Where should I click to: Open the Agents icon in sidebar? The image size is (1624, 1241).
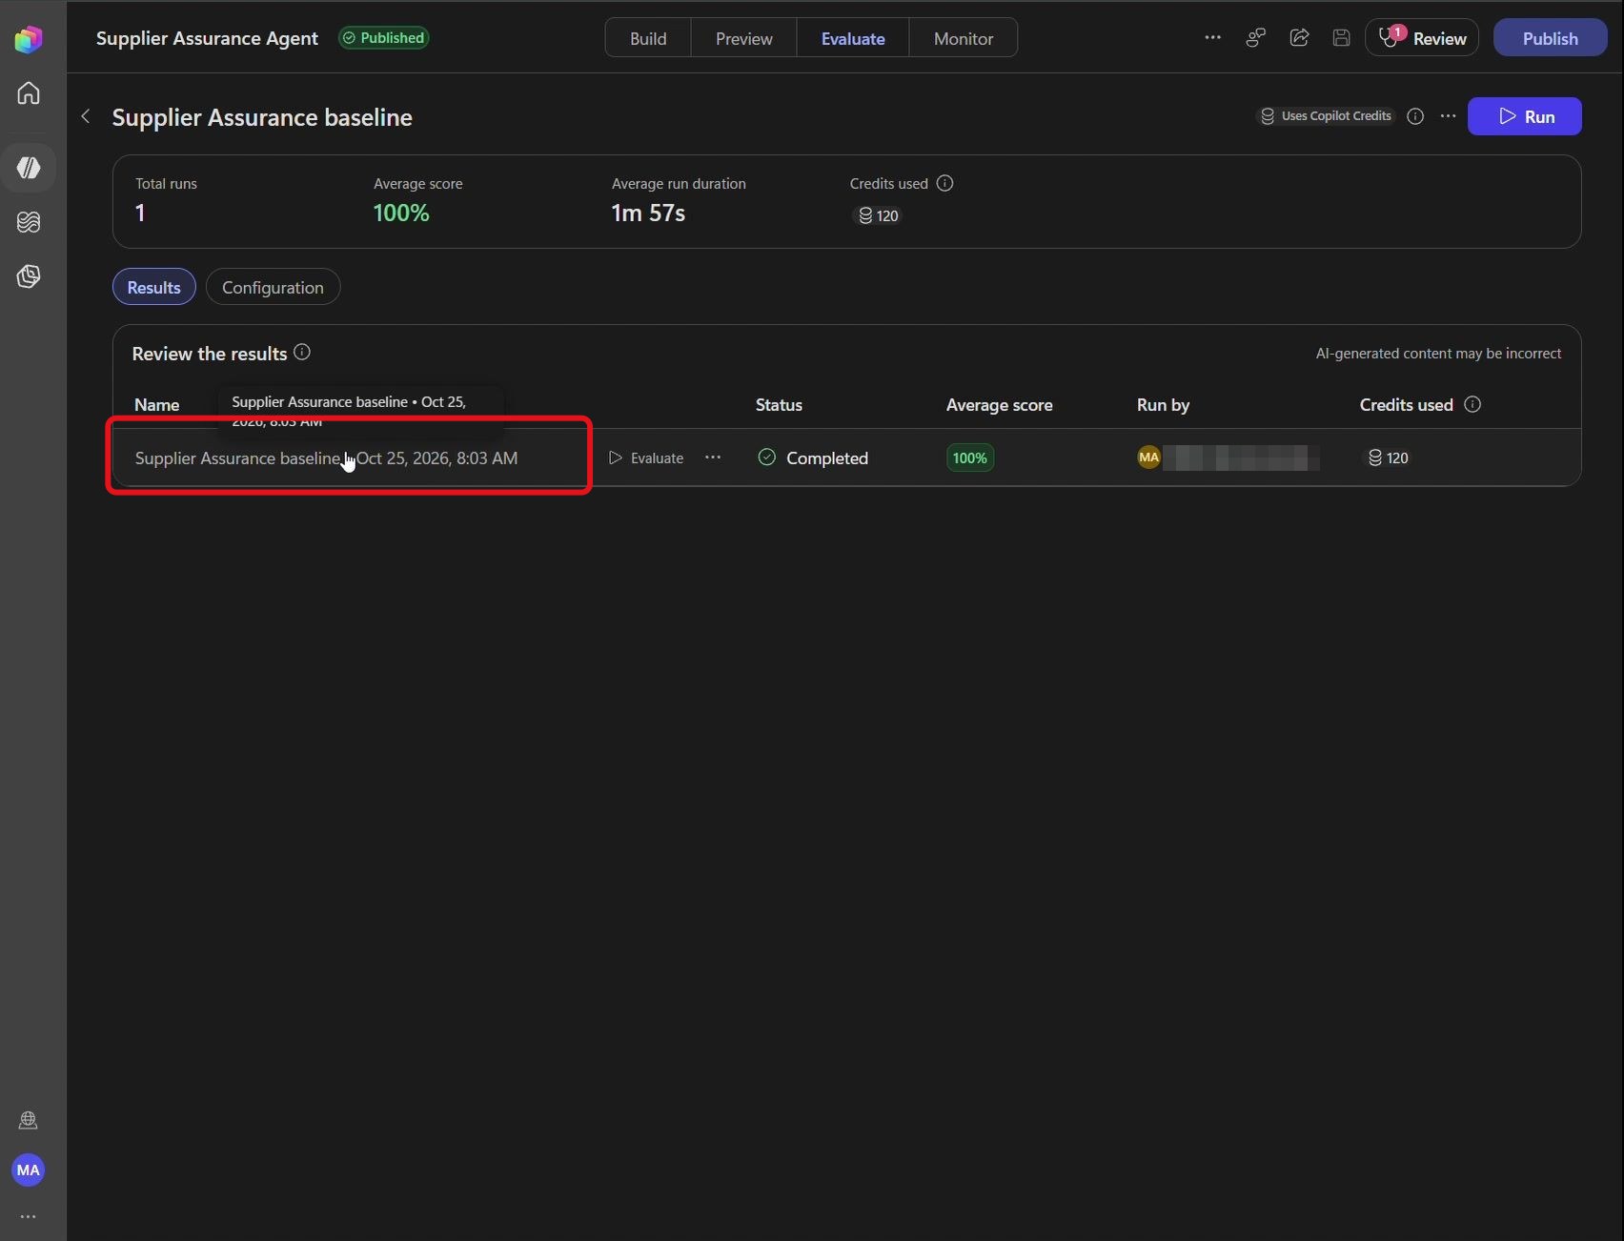(x=29, y=168)
